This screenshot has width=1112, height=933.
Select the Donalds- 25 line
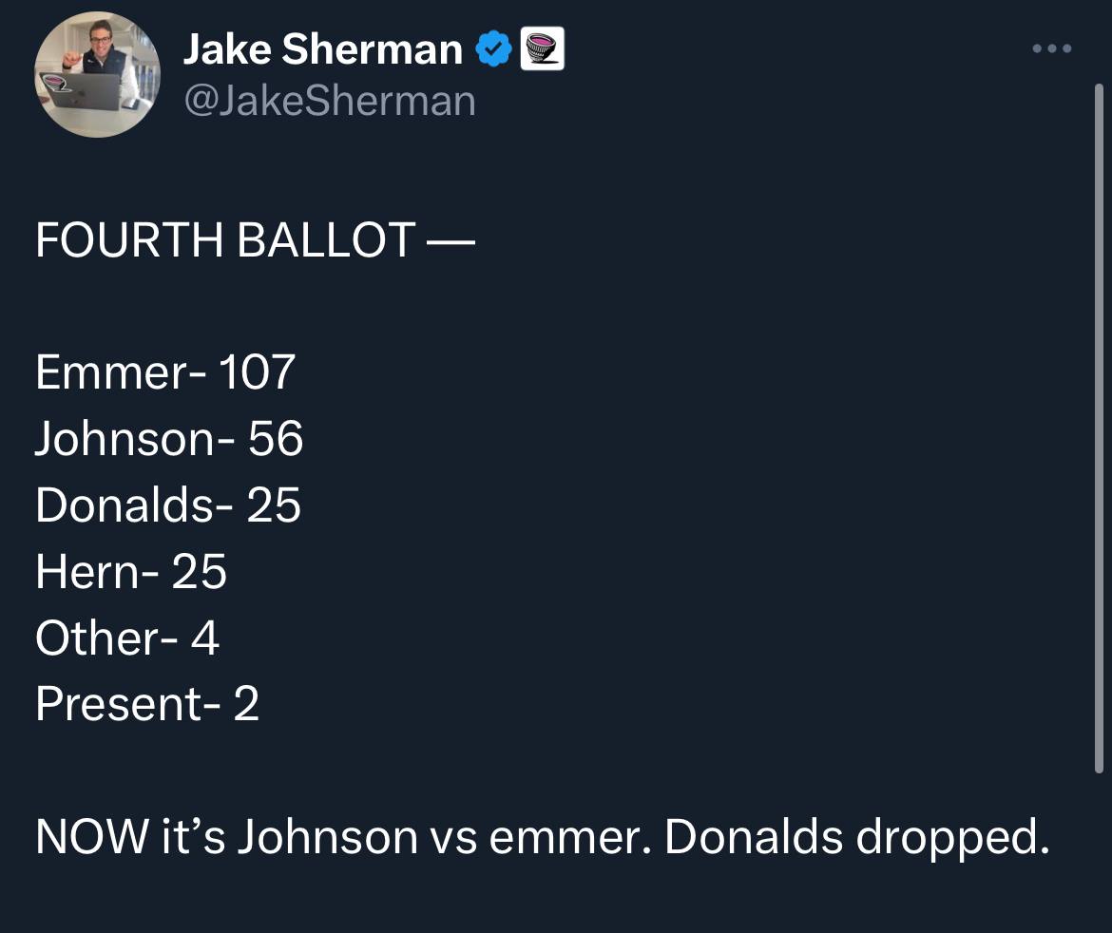click(x=168, y=505)
